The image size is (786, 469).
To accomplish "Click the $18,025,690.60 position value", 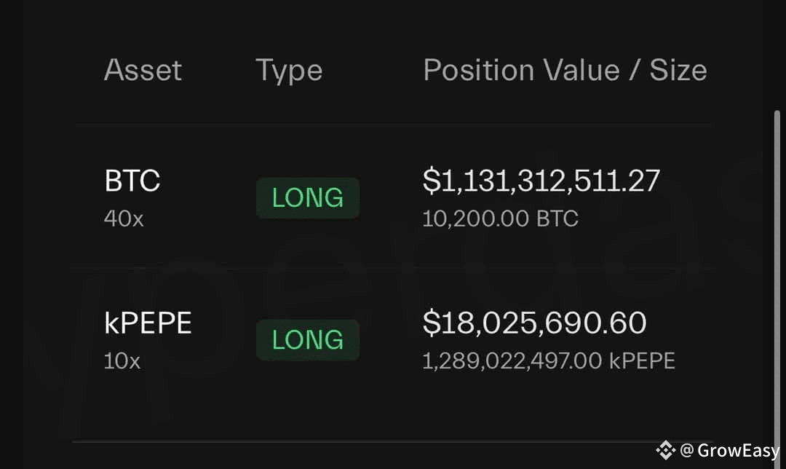I will click(534, 323).
